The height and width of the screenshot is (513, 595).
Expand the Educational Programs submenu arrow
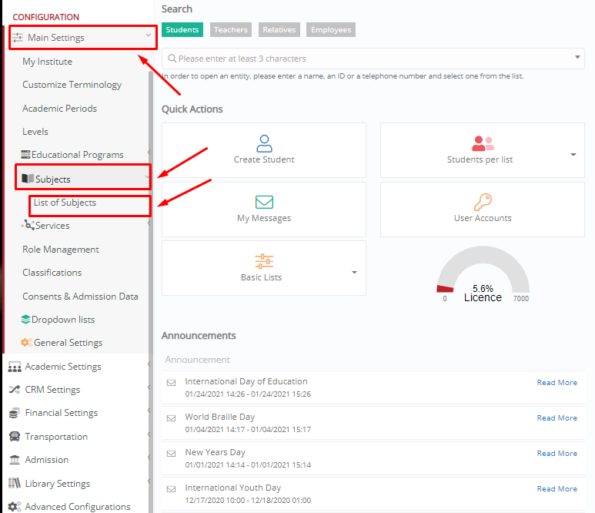pos(149,153)
